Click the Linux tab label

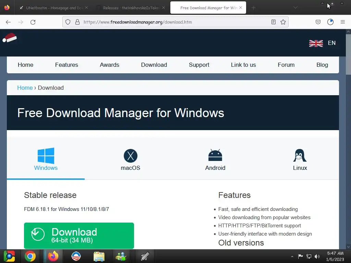(x=300, y=168)
